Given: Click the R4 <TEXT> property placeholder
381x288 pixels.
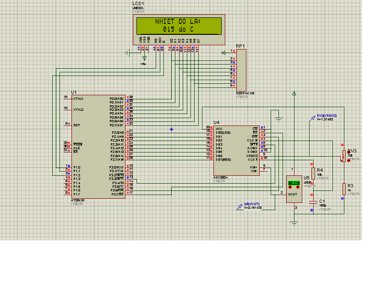Looking at the screenshot, I should click(x=323, y=179).
